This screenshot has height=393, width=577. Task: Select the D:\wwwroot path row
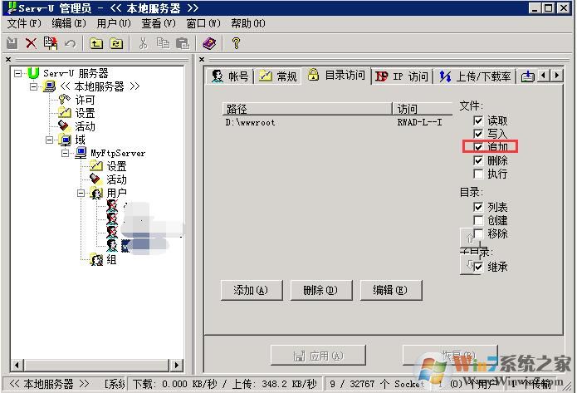(337, 122)
